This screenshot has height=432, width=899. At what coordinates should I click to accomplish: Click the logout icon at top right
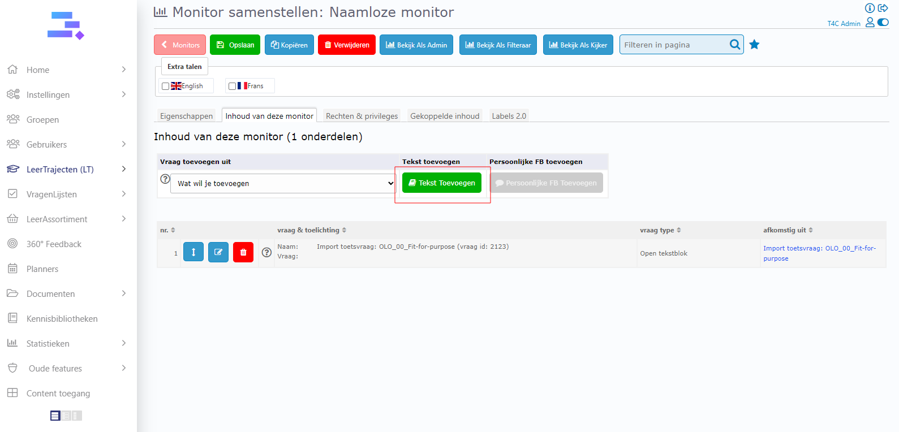[x=883, y=8]
